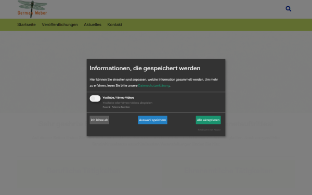312x195 pixels.
Task: Save selection with Auswahl speichern
Action: tap(152, 120)
